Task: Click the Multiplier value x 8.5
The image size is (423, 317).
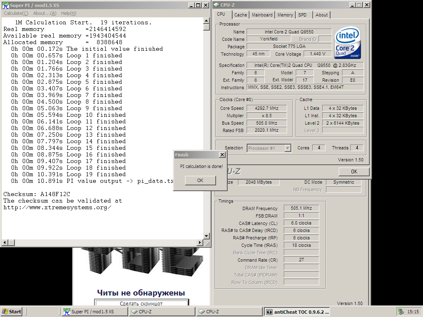Action: [x=266, y=116]
